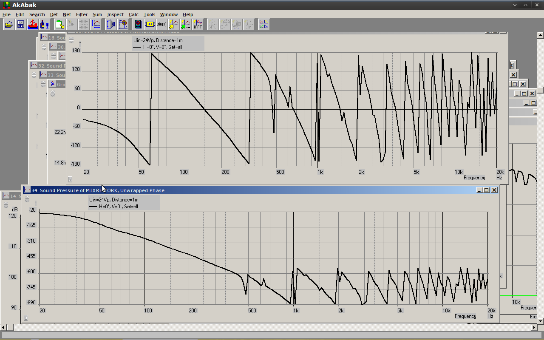Click the left arrow of horizontal scrollbar
The width and height of the screenshot is (544, 340).
[3, 328]
